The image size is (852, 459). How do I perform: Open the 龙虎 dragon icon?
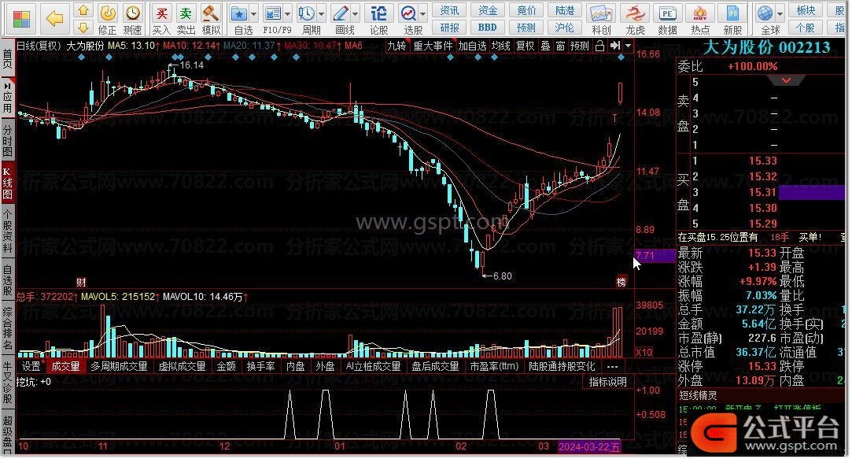coord(635,13)
